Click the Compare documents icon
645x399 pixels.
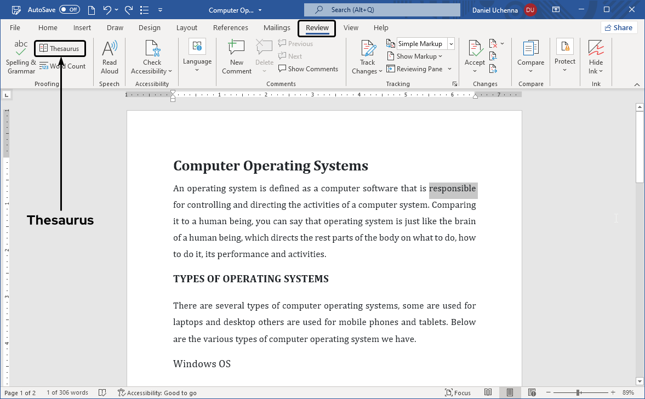click(530, 49)
